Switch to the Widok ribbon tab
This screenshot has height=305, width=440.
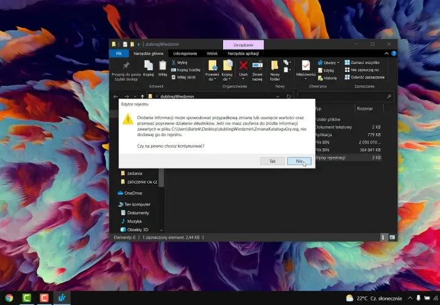pyautogui.click(x=212, y=54)
